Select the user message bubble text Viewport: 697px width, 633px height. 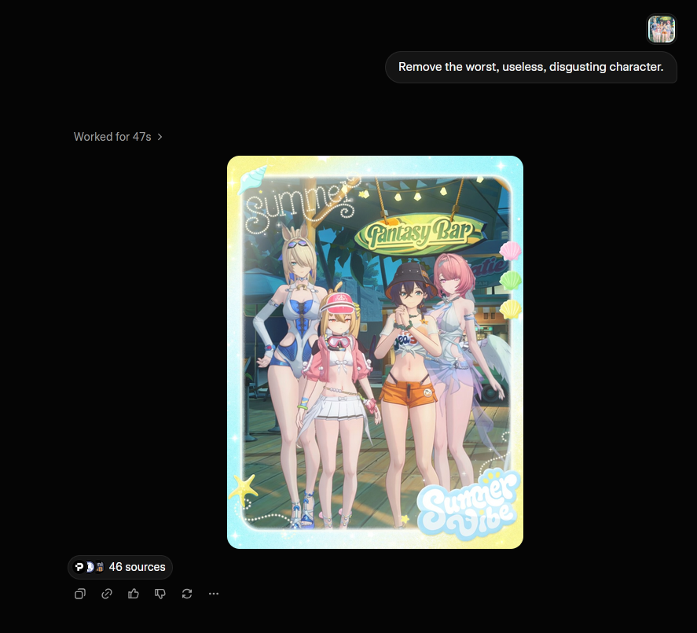[x=530, y=67]
